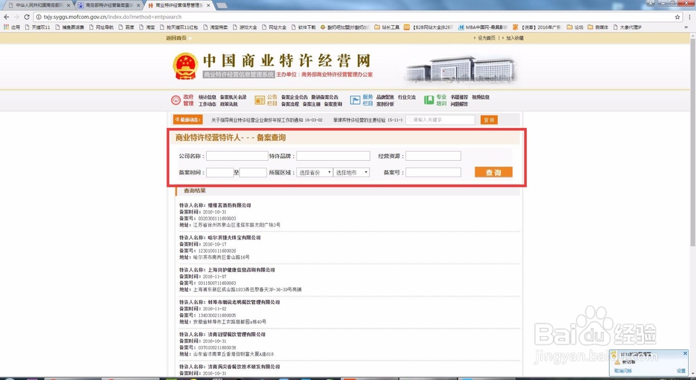Click the vertical page scrollbar

pyautogui.click(x=693, y=142)
